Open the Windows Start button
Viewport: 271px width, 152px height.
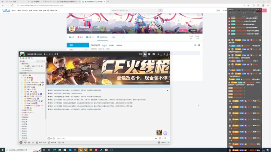pyautogui.click(x=2, y=150)
